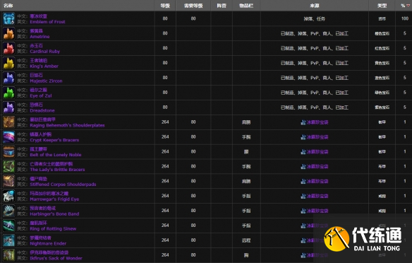Open source link in The Lady's Brittle Bracers row
The image size is (412, 263).
(x=315, y=166)
